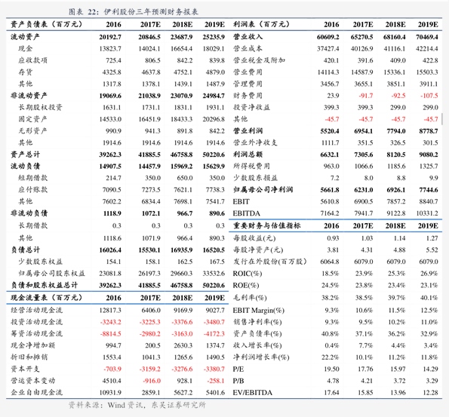Select the source note 资料来源 Wind资讯
This screenshot has height=417, width=449.
click(x=137, y=405)
